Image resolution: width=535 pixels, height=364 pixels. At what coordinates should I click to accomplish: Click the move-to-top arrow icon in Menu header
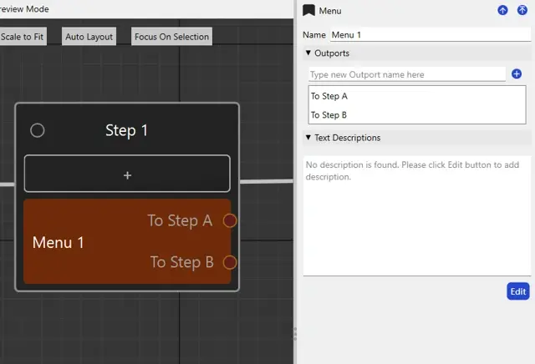(x=522, y=10)
